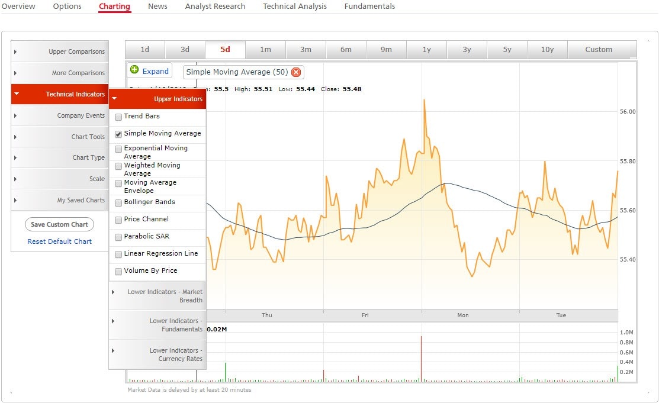Open the Technical Analysis menu item
The image size is (659, 403).
pos(294,7)
